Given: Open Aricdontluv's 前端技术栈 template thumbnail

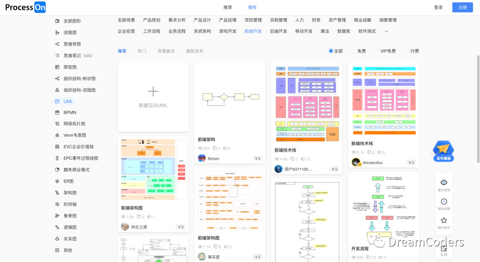Looking at the screenshot, I should [384, 100].
